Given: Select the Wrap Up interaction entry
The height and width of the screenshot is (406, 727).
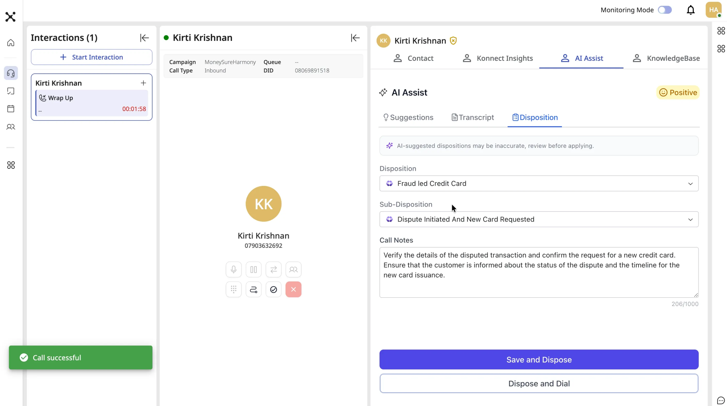Looking at the screenshot, I should [x=91, y=103].
